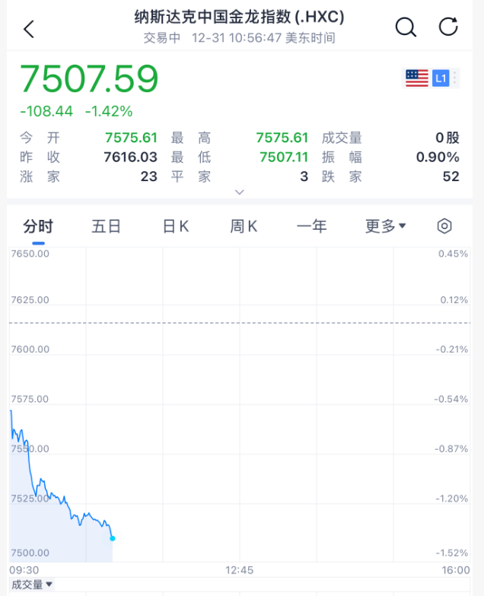This screenshot has height=596, width=484.
Task: Open the 更多 dropdown
Action: coord(386,226)
